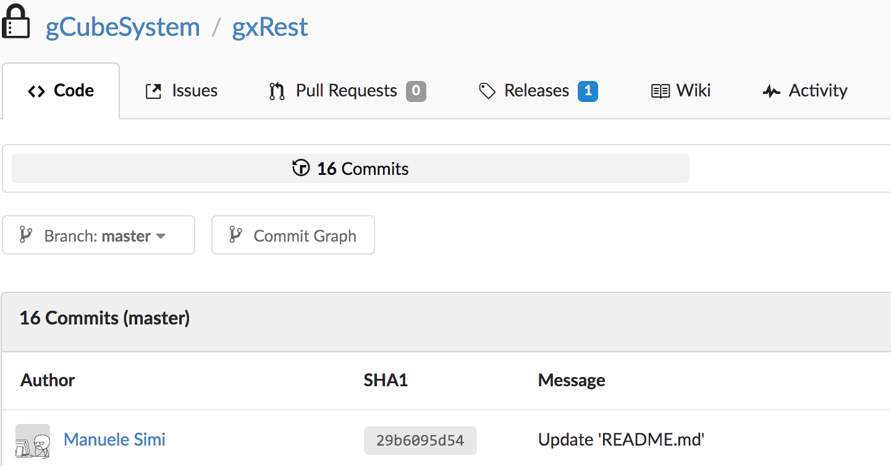891x466 pixels.
Task: Click the branch icon in Commit Graph button
Action: tap(235, 235)
